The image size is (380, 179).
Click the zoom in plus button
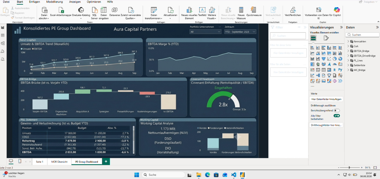(362, 167)
